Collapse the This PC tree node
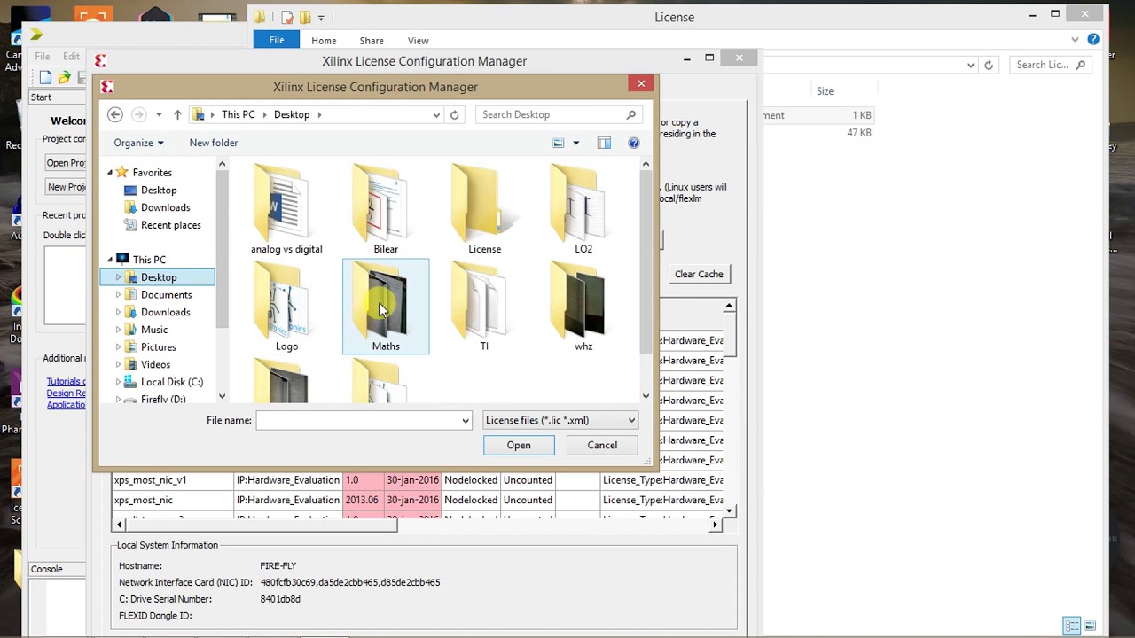This screenshot has height=638, width=1135. click(111, 260)
